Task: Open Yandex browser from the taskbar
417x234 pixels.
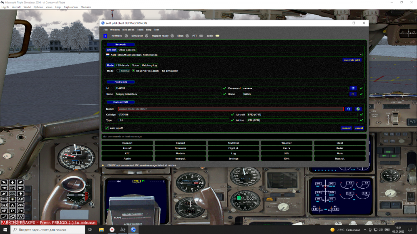Action: tap(112, 229)
